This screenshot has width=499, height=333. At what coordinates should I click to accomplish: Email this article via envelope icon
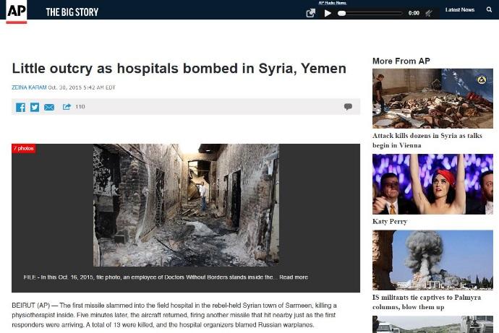click(x=49, y=108)
